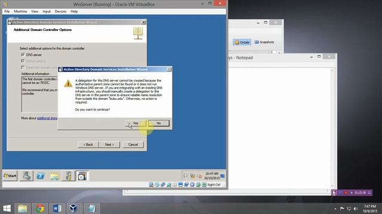This screenshot has height=214, width=382.
Task: Open the network adapters indicator in VirtualBox status bar
Action: [x=163, y=185]
